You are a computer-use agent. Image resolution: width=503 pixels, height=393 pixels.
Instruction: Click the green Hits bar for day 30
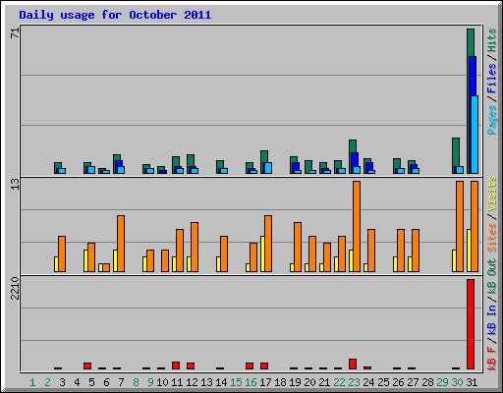[456, 152]
